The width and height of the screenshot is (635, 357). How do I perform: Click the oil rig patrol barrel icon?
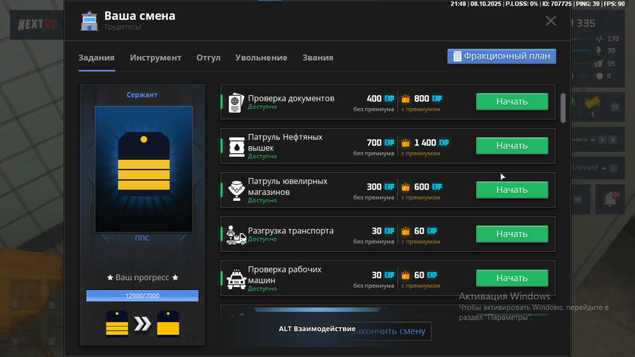coord(236,146)
